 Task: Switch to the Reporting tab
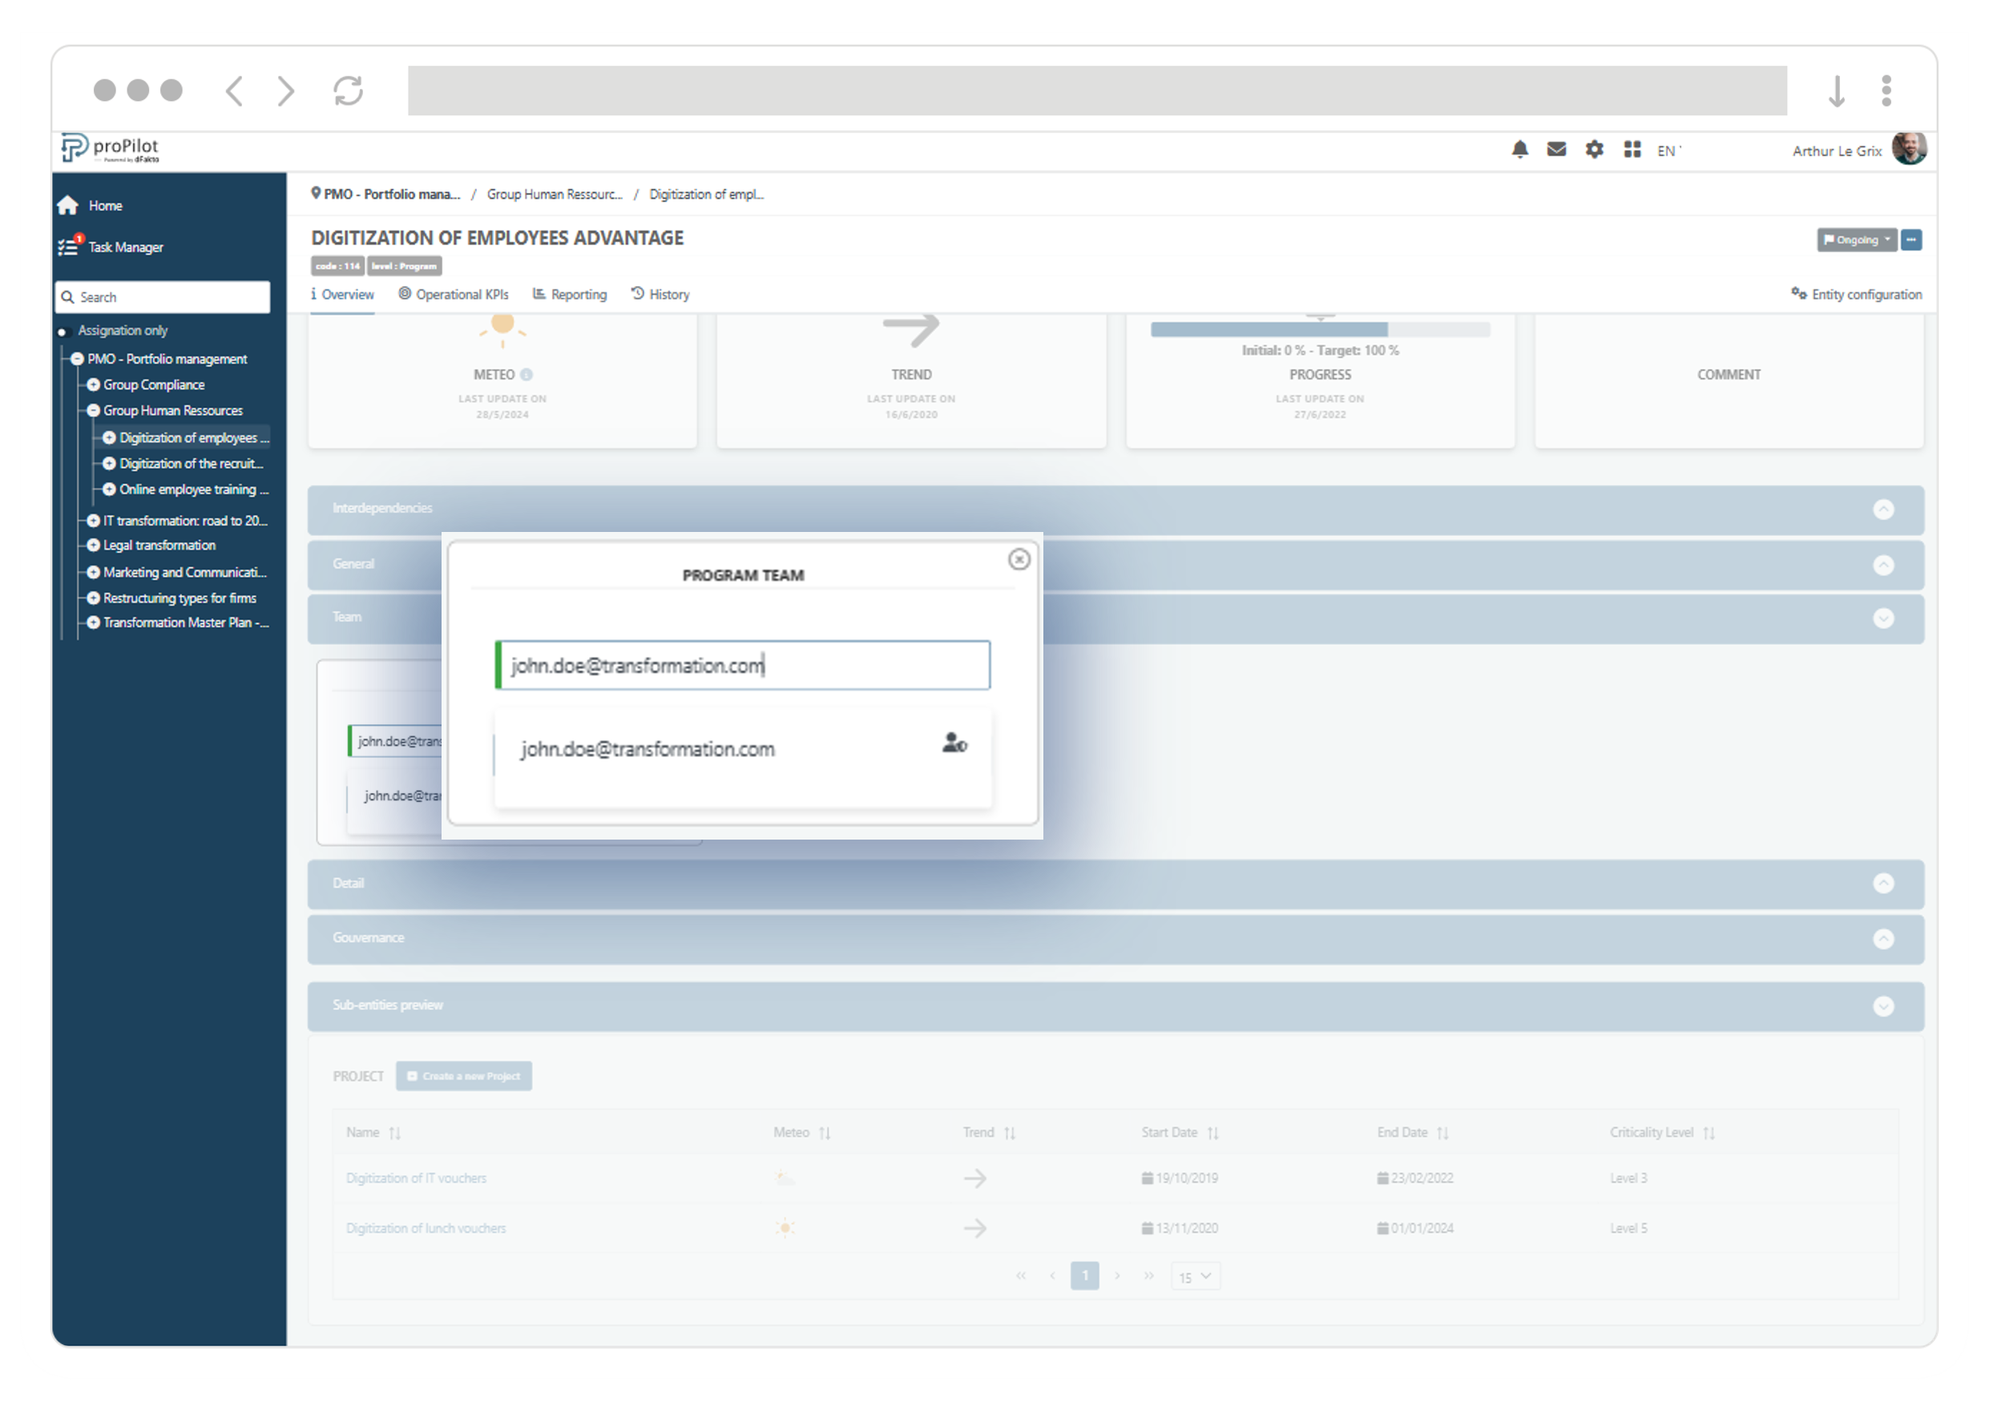coord(570,295)
